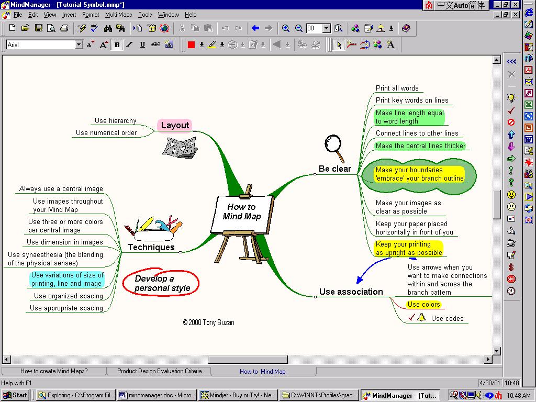Open a file with the folder icon
Image resolution: width=536 pixels, height=402 pixels.
[25, 28]
